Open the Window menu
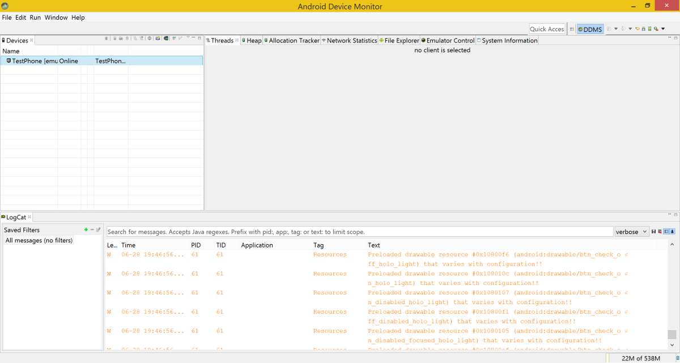680x363 pixels. (x=56, y=18)
